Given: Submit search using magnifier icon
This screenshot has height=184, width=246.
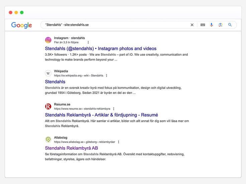Looking at the screenshot, I should pyautogui.click(x=230, y=25).
